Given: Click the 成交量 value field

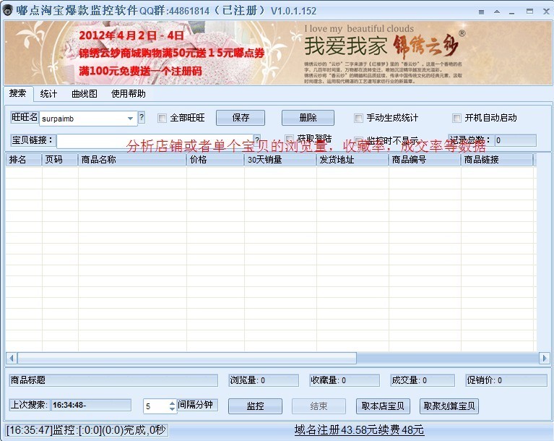Looking at the screenshot, I should click(x=423, y=380).
